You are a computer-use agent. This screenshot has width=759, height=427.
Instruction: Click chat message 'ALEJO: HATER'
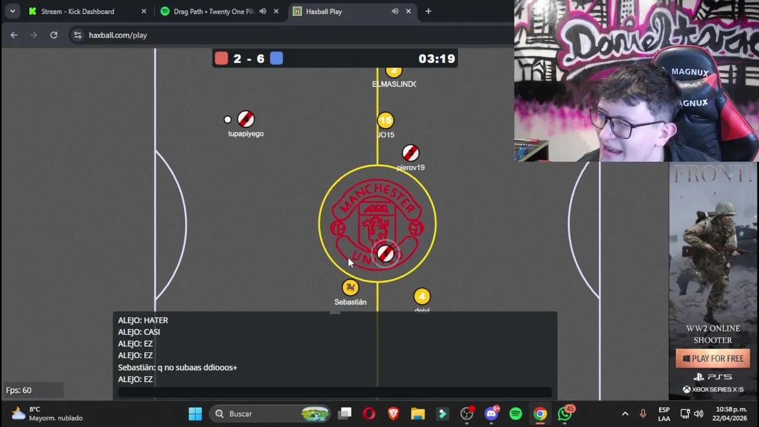click(x=143, y=320)
